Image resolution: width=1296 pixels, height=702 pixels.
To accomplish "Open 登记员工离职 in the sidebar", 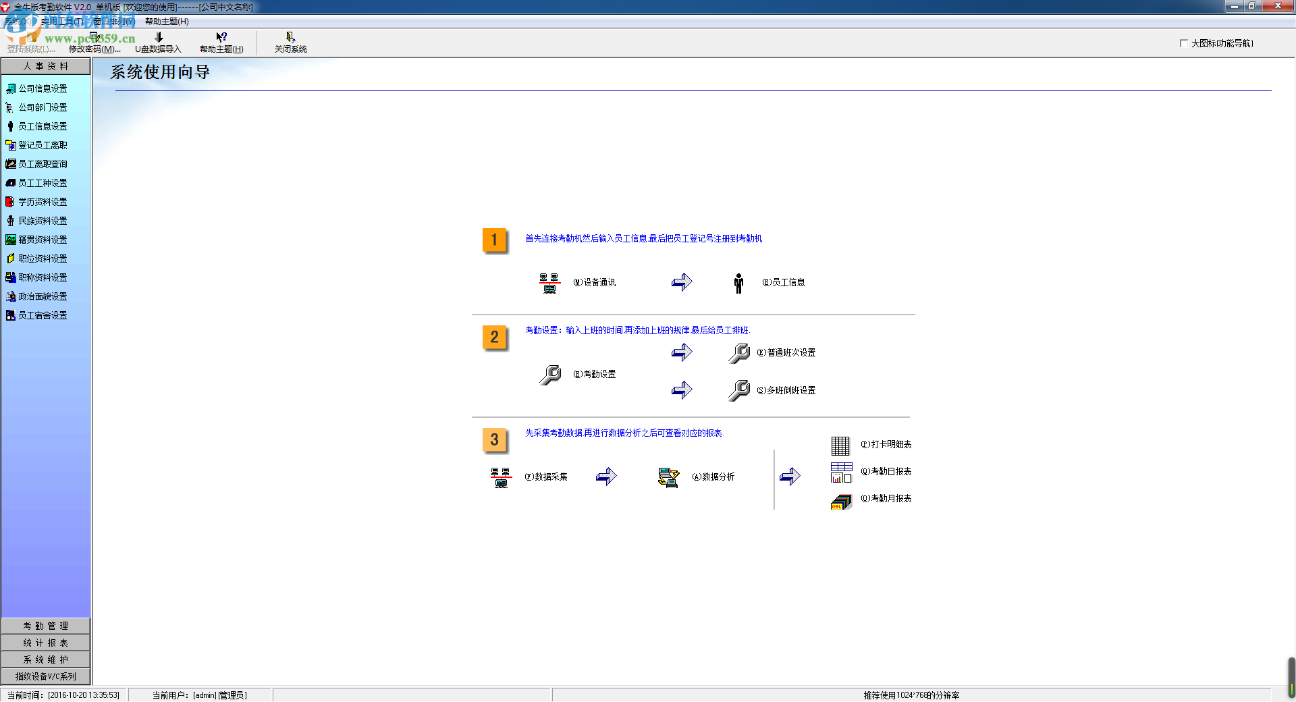I will click(x=37, y=145).
